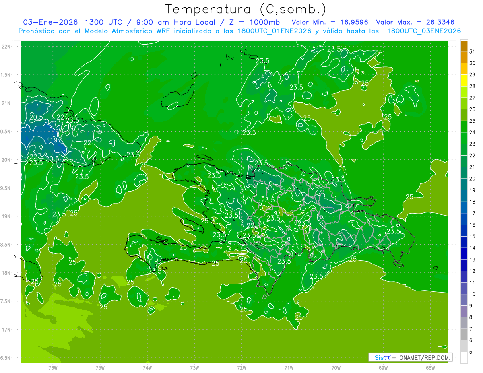Click the blue legend swatch between 16 and 17
The image size is (483, 373).
click(x=464, y=219)
